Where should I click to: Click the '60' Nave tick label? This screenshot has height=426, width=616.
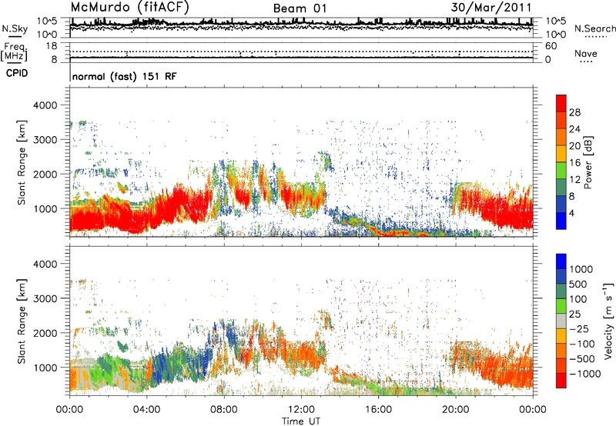551,46
